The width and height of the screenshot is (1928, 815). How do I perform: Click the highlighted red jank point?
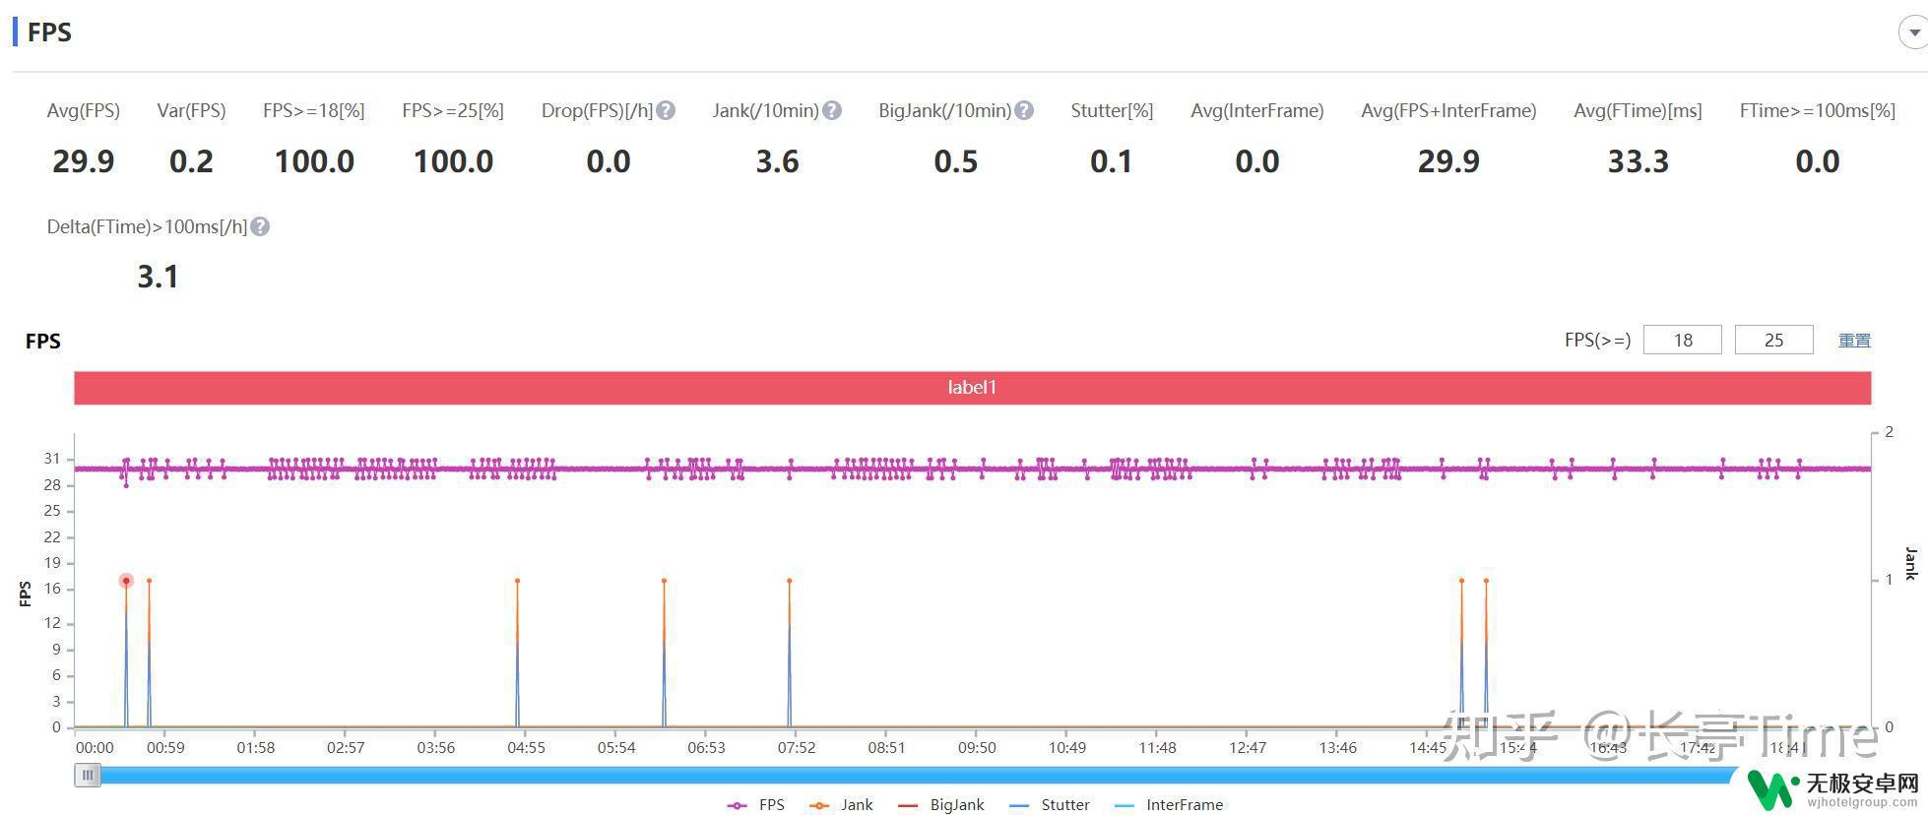click(126, 581)
